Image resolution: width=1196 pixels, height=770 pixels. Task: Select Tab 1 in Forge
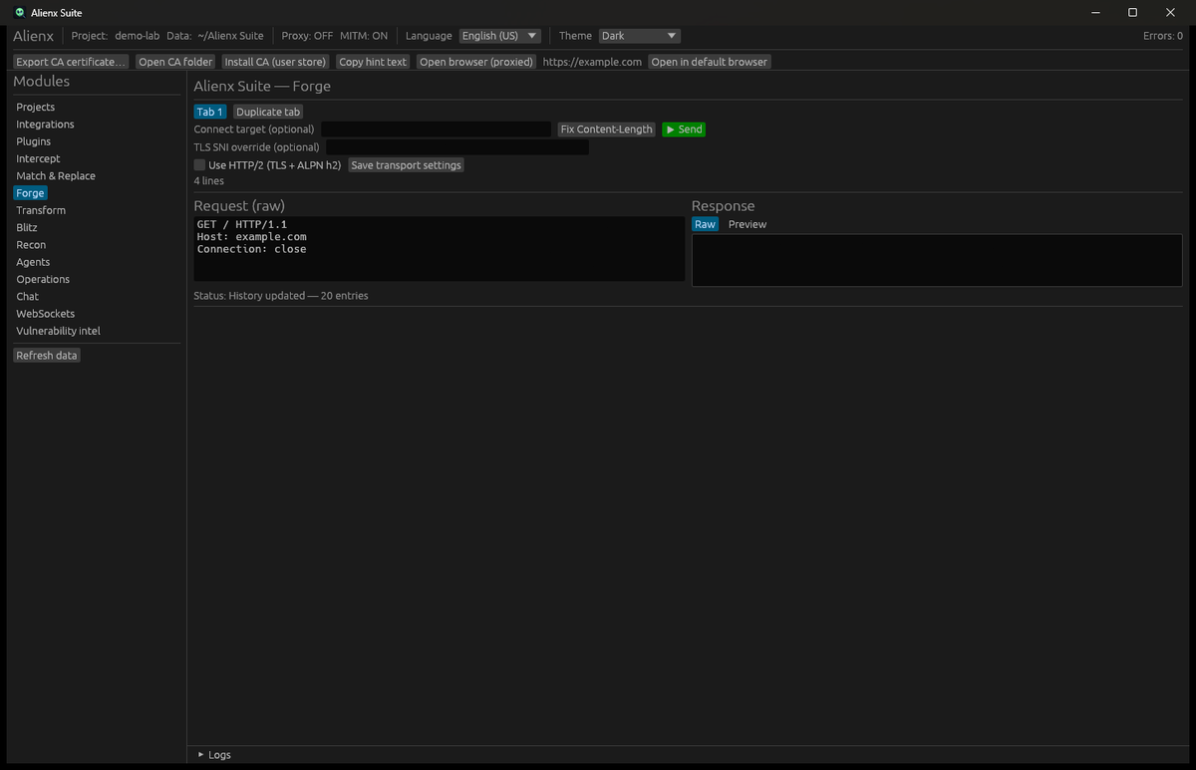tap(210, 113)
